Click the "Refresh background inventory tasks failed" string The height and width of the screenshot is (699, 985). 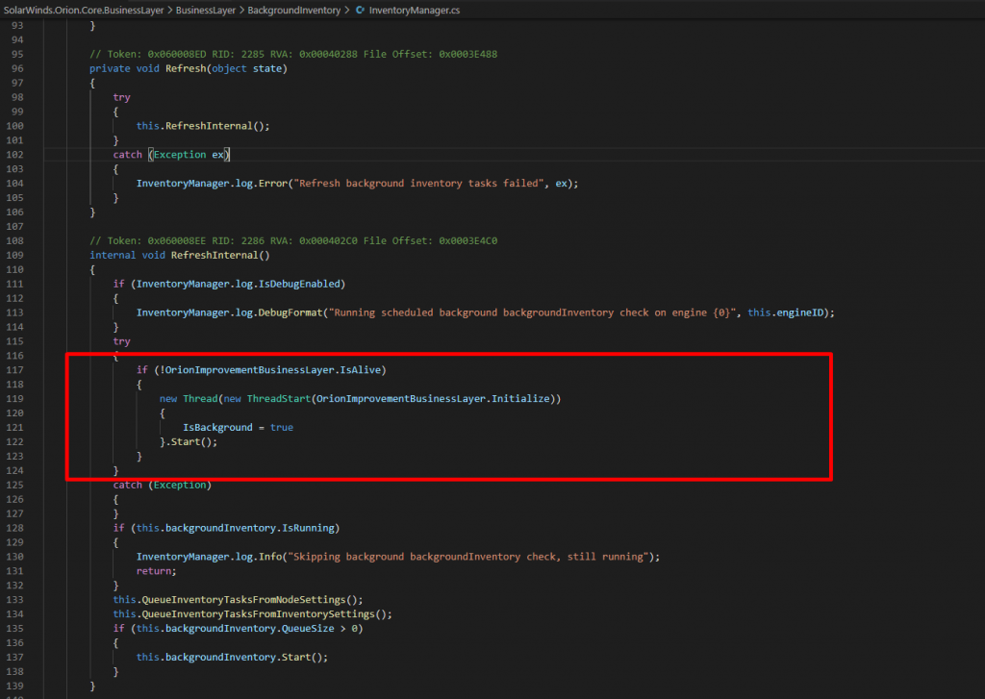tap(418, 184)
